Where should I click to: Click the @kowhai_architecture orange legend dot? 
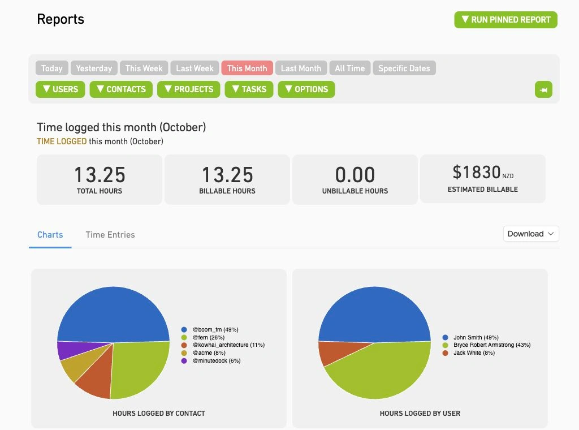point(184,345)
